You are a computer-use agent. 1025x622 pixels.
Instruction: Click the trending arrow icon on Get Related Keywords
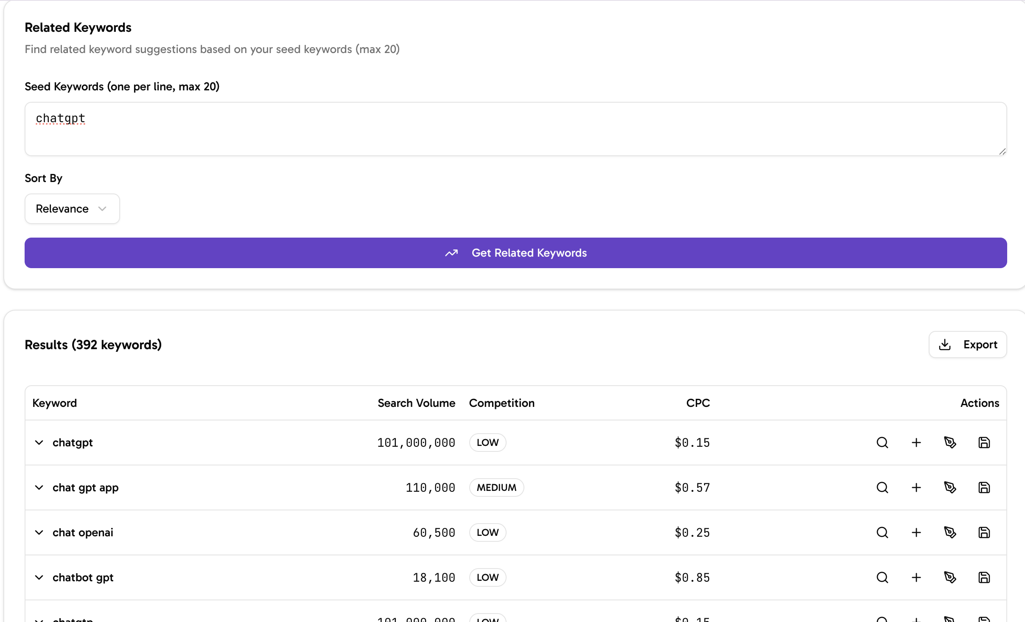pyautogui.click(x=451, y=252)
